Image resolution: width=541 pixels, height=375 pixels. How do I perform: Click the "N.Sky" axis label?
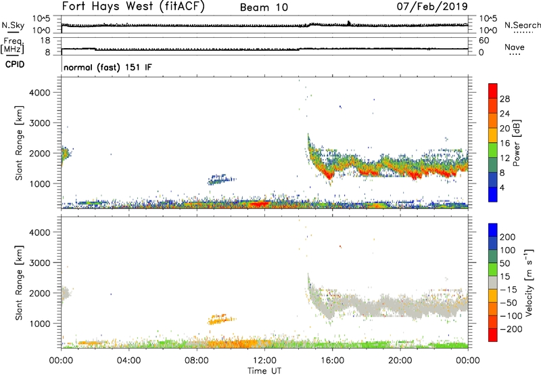coord(13,25)
